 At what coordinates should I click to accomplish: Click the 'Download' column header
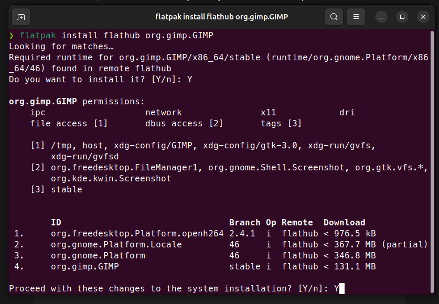click(x=345, y=223)
